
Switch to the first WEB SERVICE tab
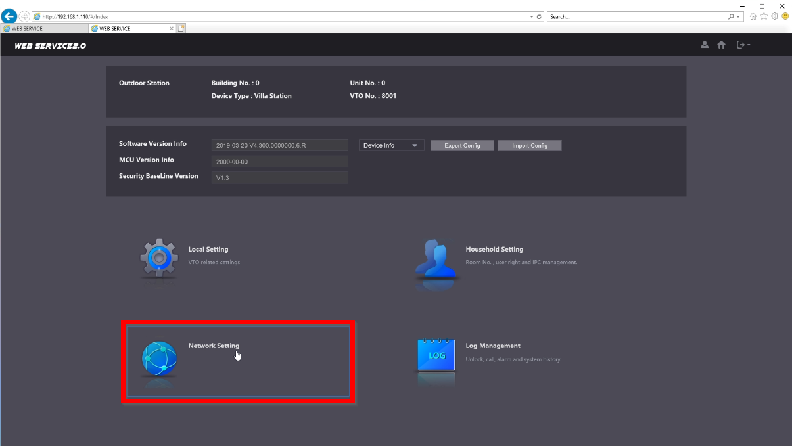coord(44,28)
